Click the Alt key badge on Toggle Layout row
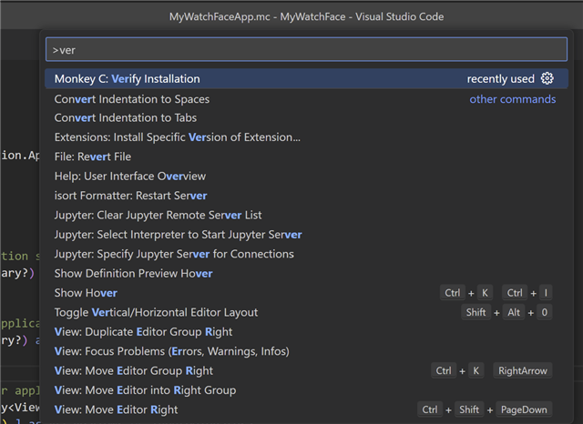583x424 pixels. [x=514, y=312]
